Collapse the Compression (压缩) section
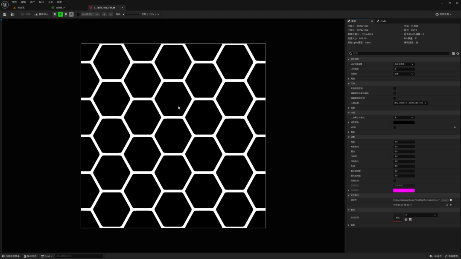This screenshot has height=259, width=461. tap(349, 83)
